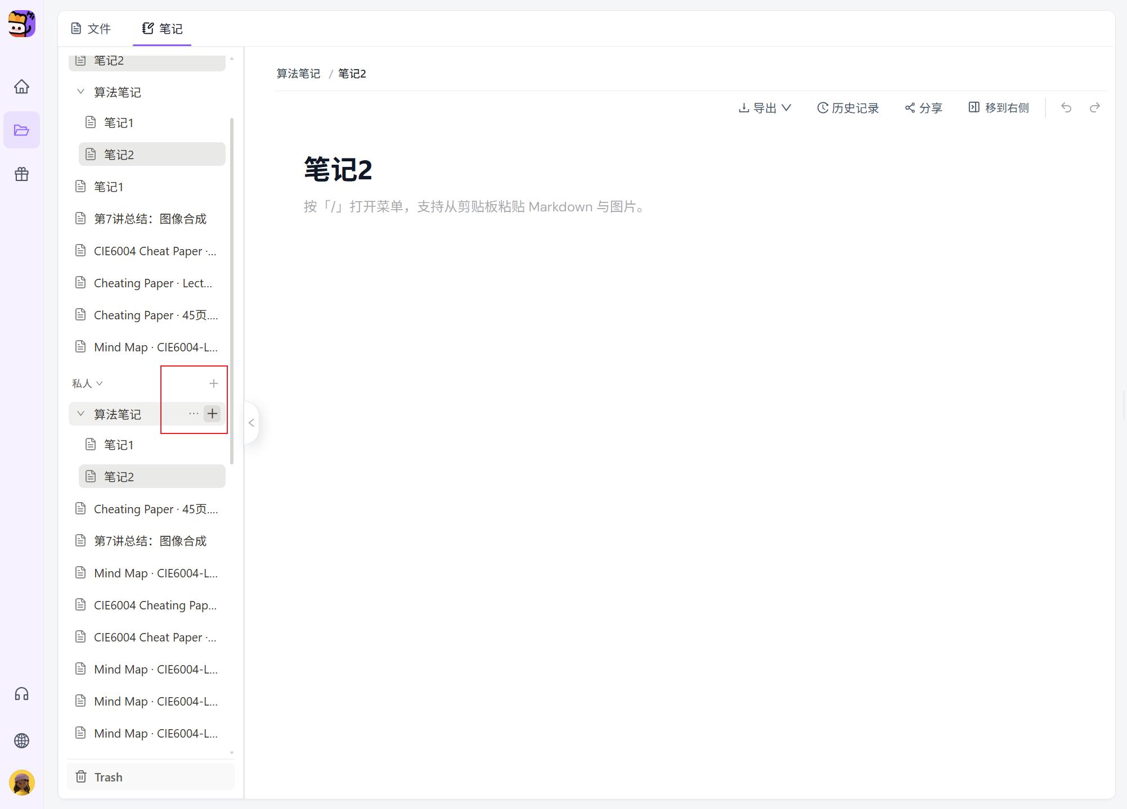
Task: Click the user avatar
Action: 22,783
